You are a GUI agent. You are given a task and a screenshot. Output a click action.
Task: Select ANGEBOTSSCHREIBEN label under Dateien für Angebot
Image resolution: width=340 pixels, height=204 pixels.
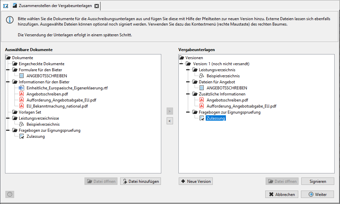pyautogui.click(x=227, y=88)
